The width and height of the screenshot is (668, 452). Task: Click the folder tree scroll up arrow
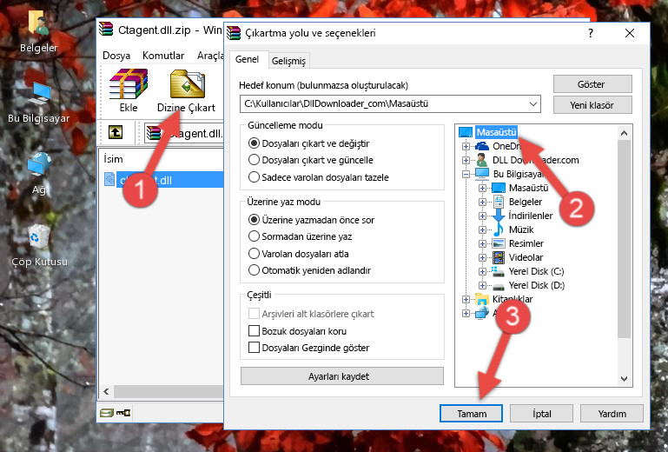(x=624, y=133)
